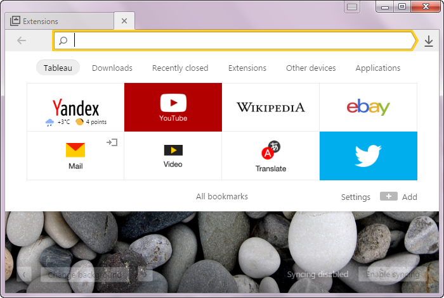Click Enable syncing button
The height and width of the screenshot is (298, 444).
[393, 274]
